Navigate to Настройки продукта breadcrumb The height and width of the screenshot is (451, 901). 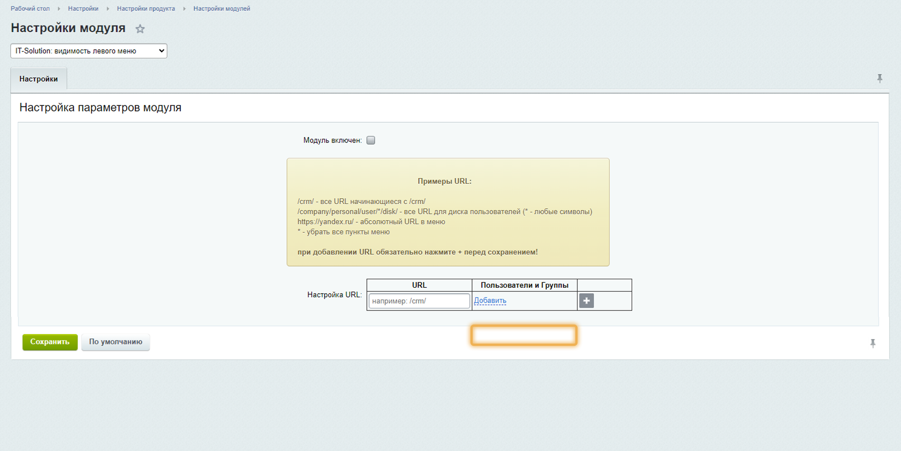(146, 8)
